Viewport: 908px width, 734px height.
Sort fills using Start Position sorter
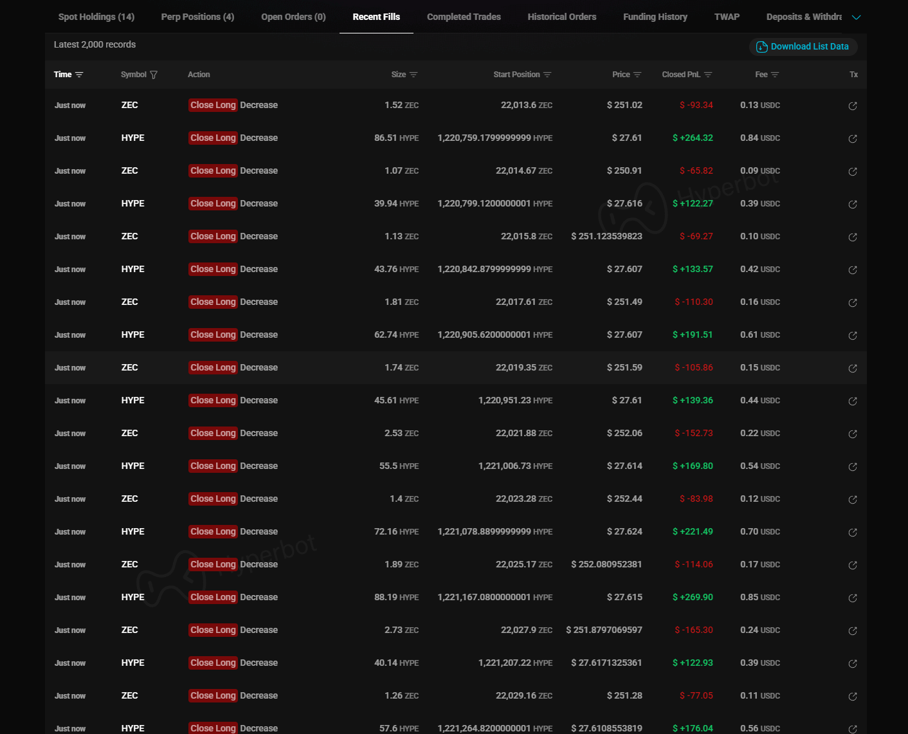(547, 75)
